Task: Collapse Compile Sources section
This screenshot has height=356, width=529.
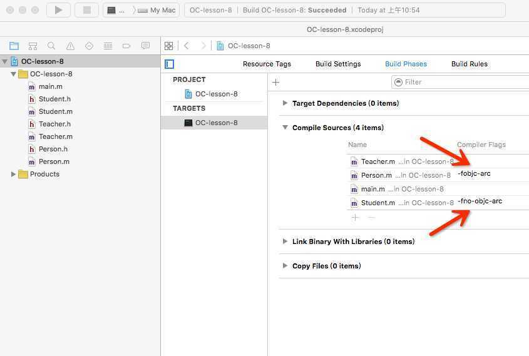Action: [285, 128]
